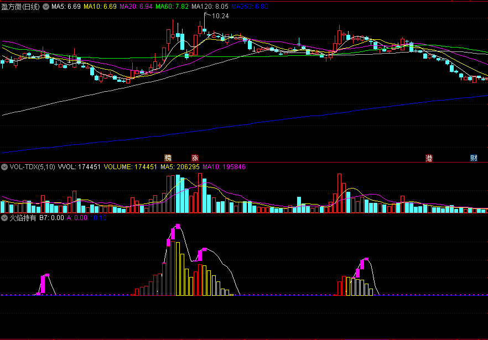
Task: Click the MA60: 7.82 label
Action: pos(172,7)
